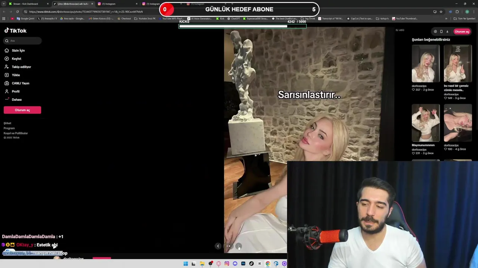Open the Takip ediliyor feed
Image resolution: width=478 pixels, height=268 pixels.
tap(18, 67)
